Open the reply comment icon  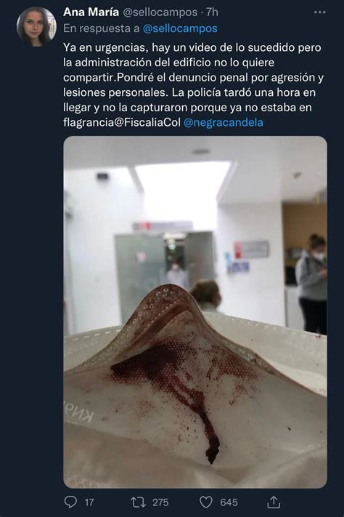point(70,502)
